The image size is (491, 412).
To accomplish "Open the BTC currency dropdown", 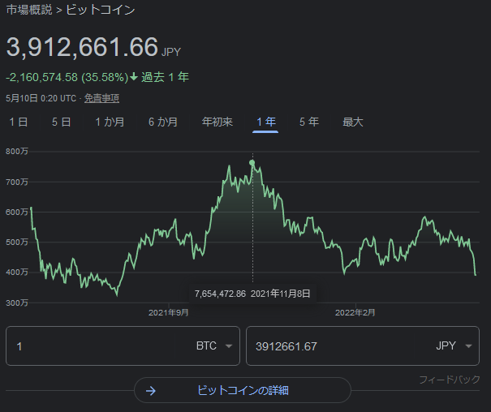I will tap(214, 346).
